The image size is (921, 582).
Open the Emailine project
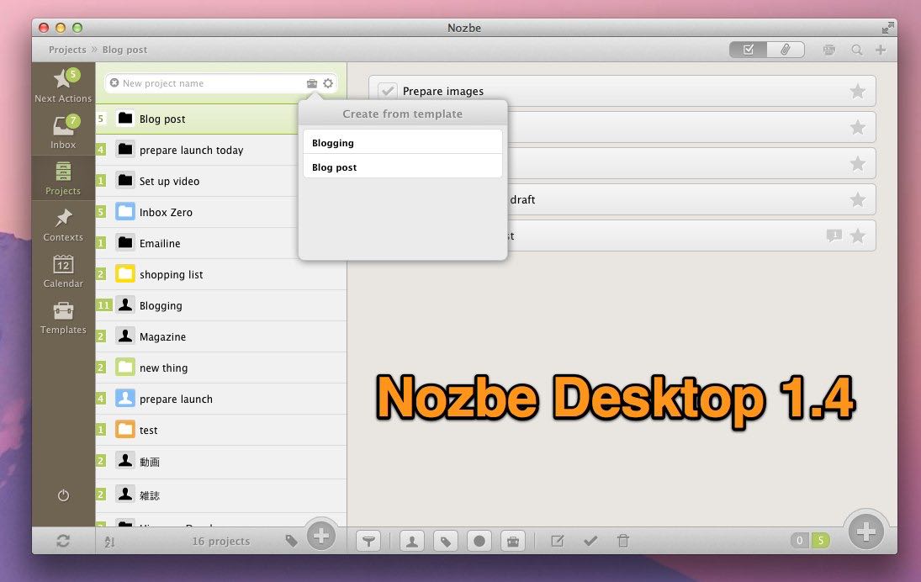197,243
